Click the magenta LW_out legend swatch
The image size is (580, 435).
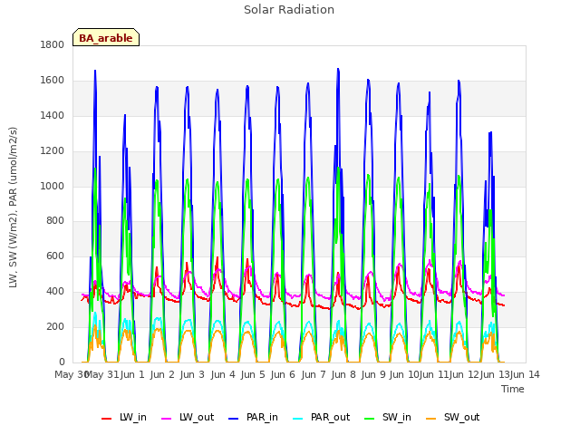pos(167,419)
